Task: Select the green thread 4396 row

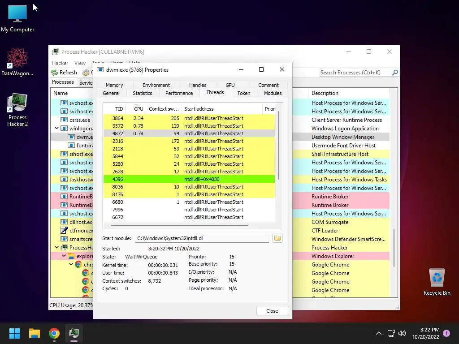Action: [189, 179]
